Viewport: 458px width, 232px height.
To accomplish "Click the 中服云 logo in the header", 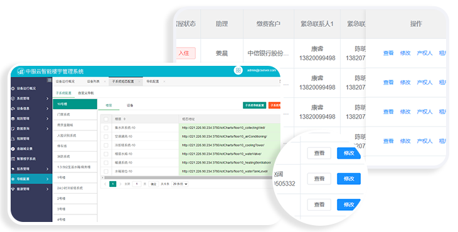I will [21, 71].
